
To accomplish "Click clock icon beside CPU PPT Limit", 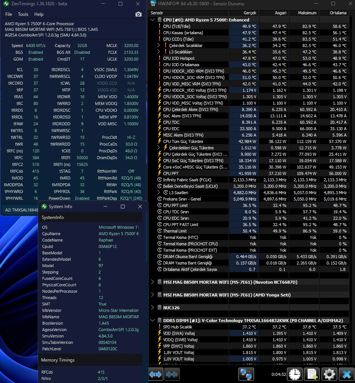I will (x=160, y=205).
